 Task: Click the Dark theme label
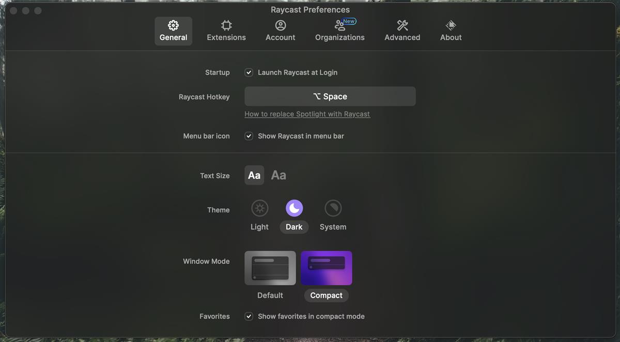(x=294, y=227)
